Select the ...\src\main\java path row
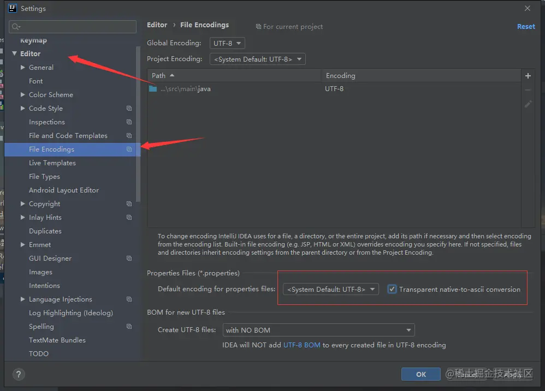This screenshot has width=545, height=391. point(334,89)
